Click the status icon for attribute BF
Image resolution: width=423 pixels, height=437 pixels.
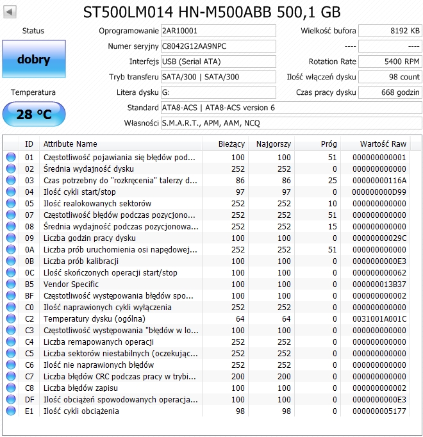(x=11, y=295)
